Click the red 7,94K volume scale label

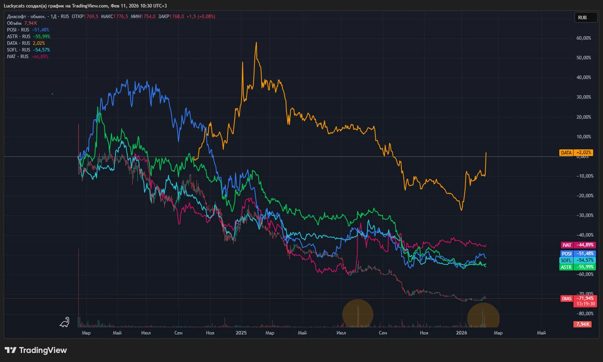pyautogui.click(x=583, y=324)
